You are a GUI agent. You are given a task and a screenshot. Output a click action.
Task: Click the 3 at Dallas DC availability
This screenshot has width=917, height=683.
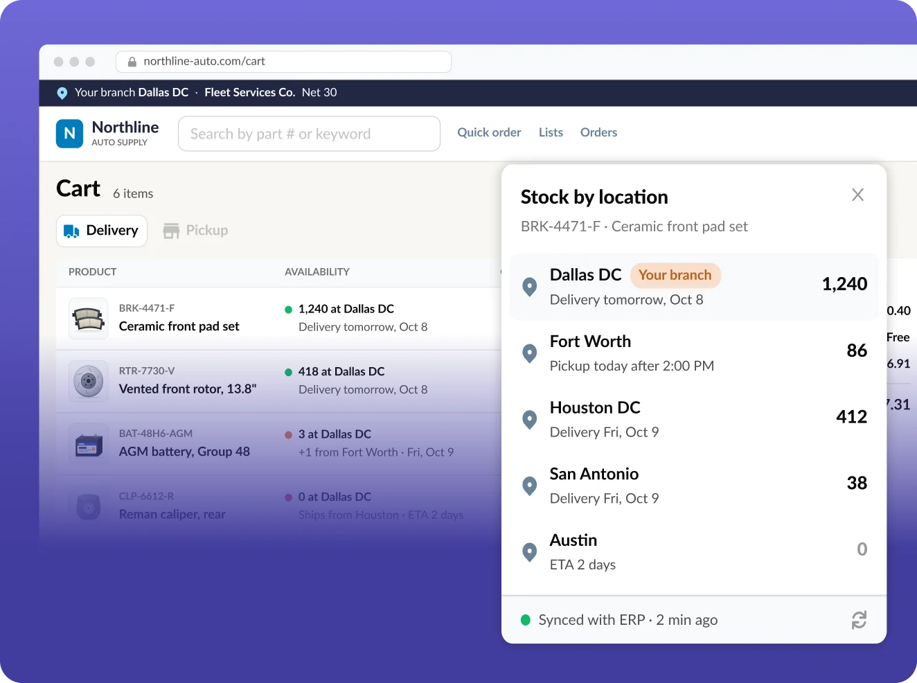(335, 434)
